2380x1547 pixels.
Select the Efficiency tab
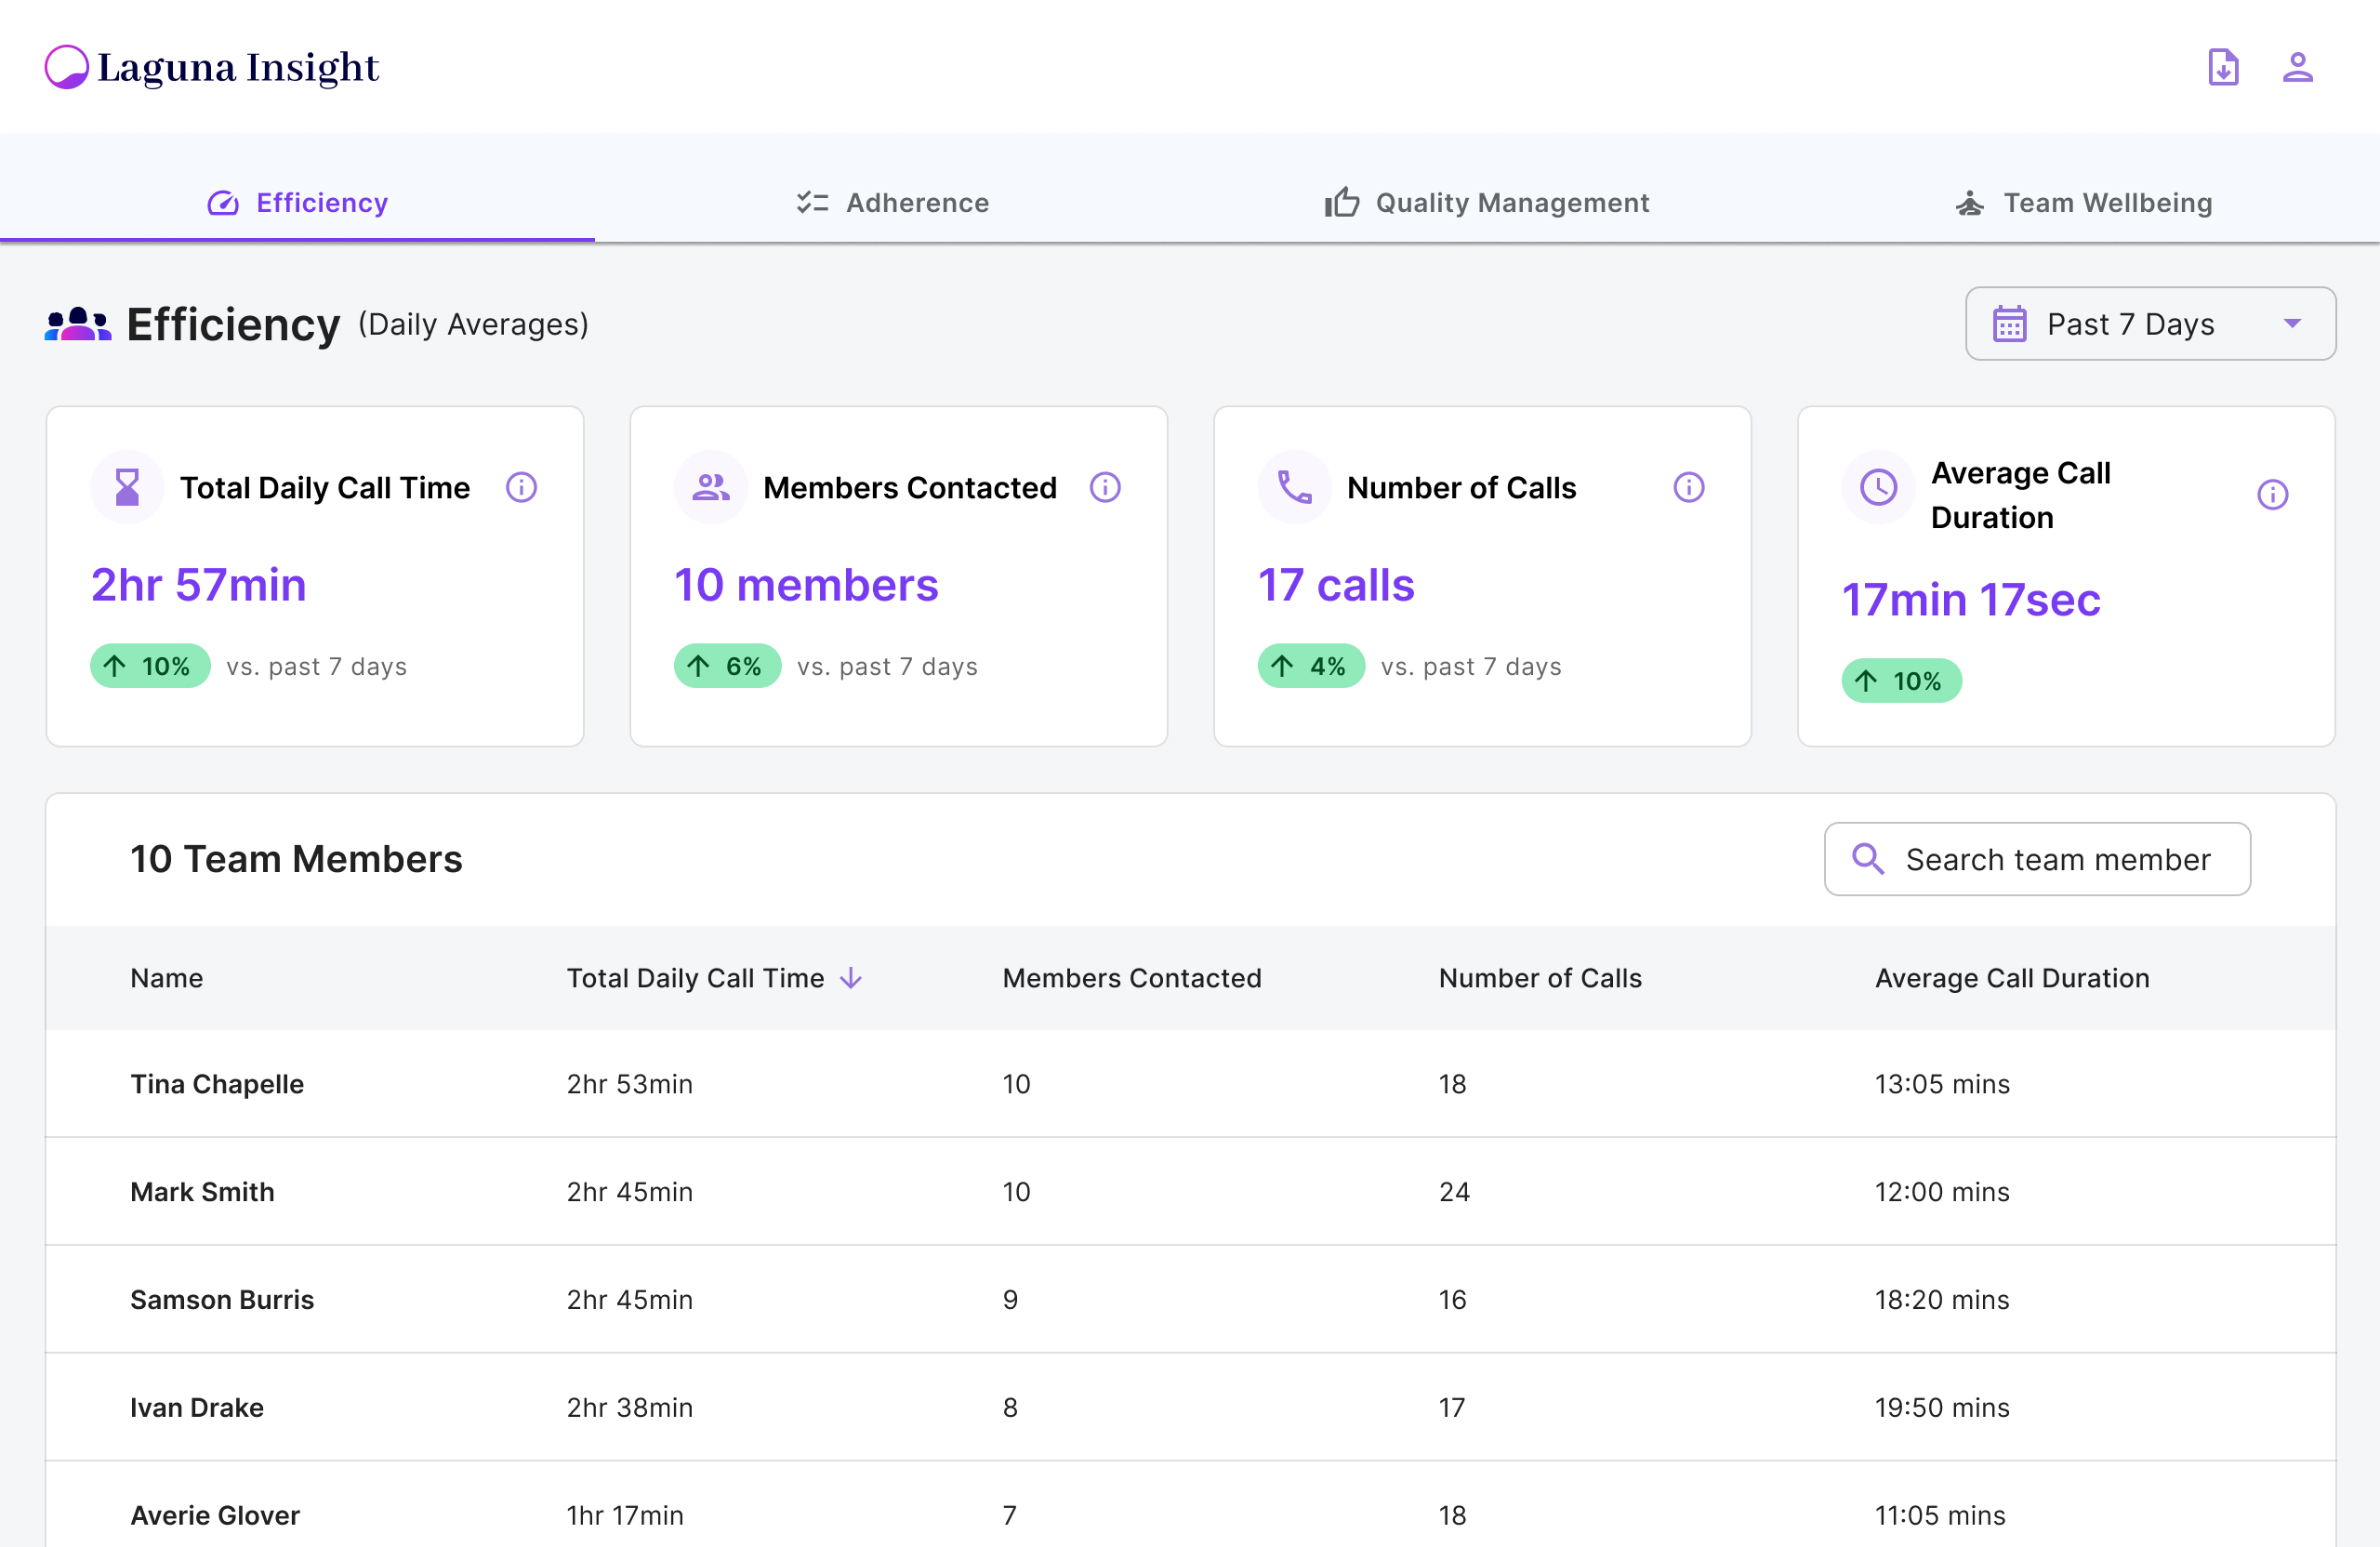click(297, 203)
